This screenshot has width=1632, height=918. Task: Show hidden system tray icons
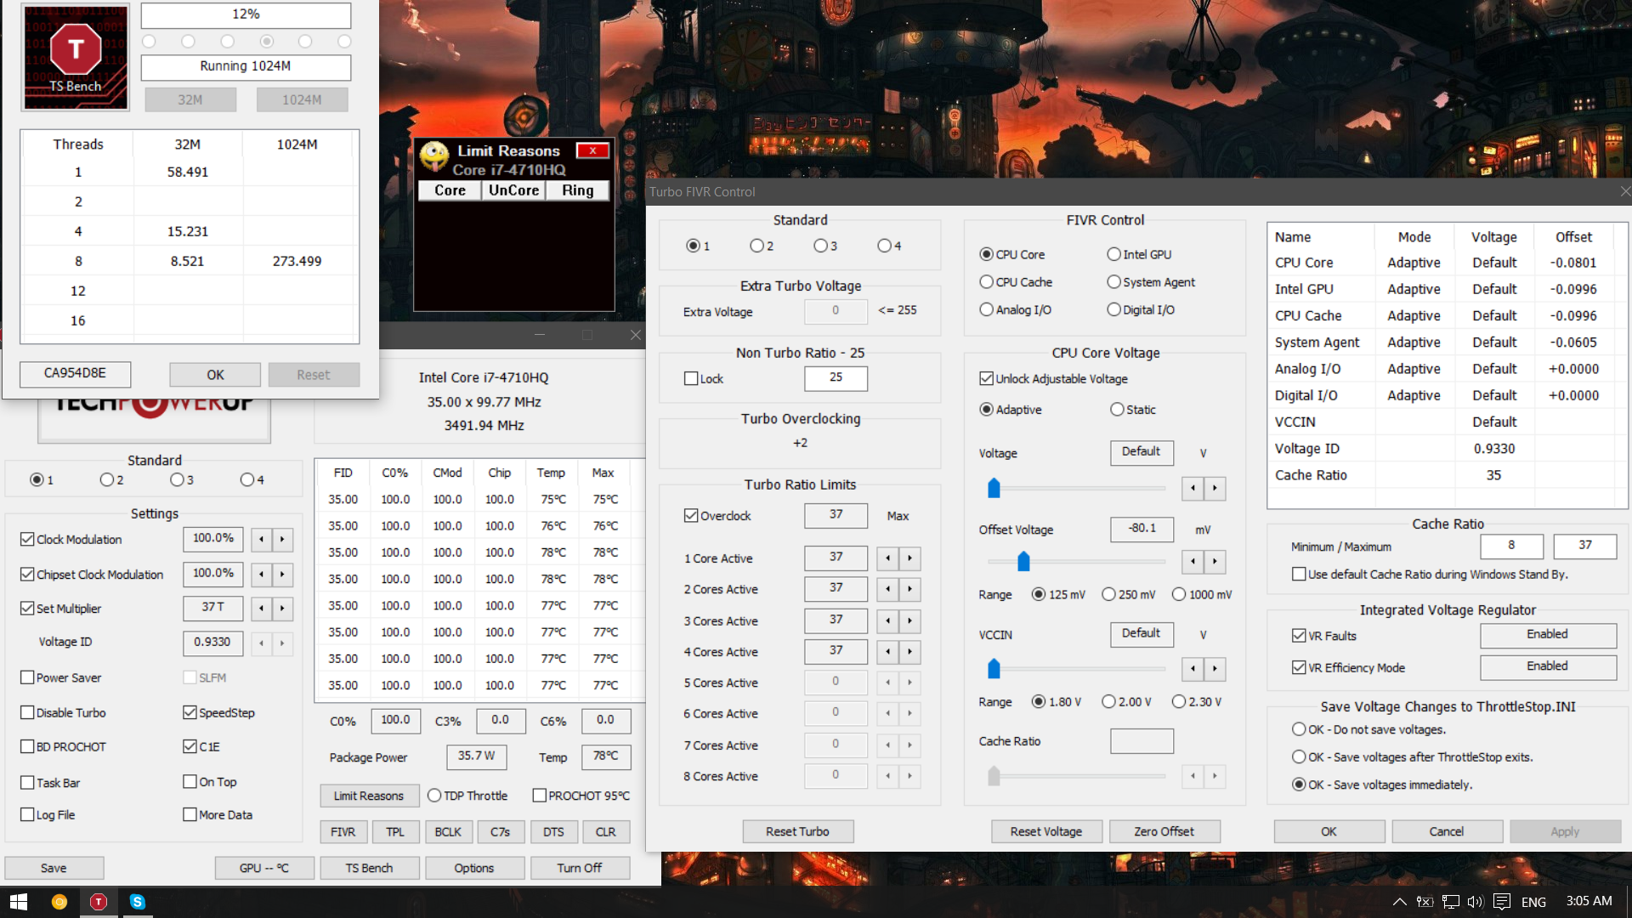tap(1399, 902)
